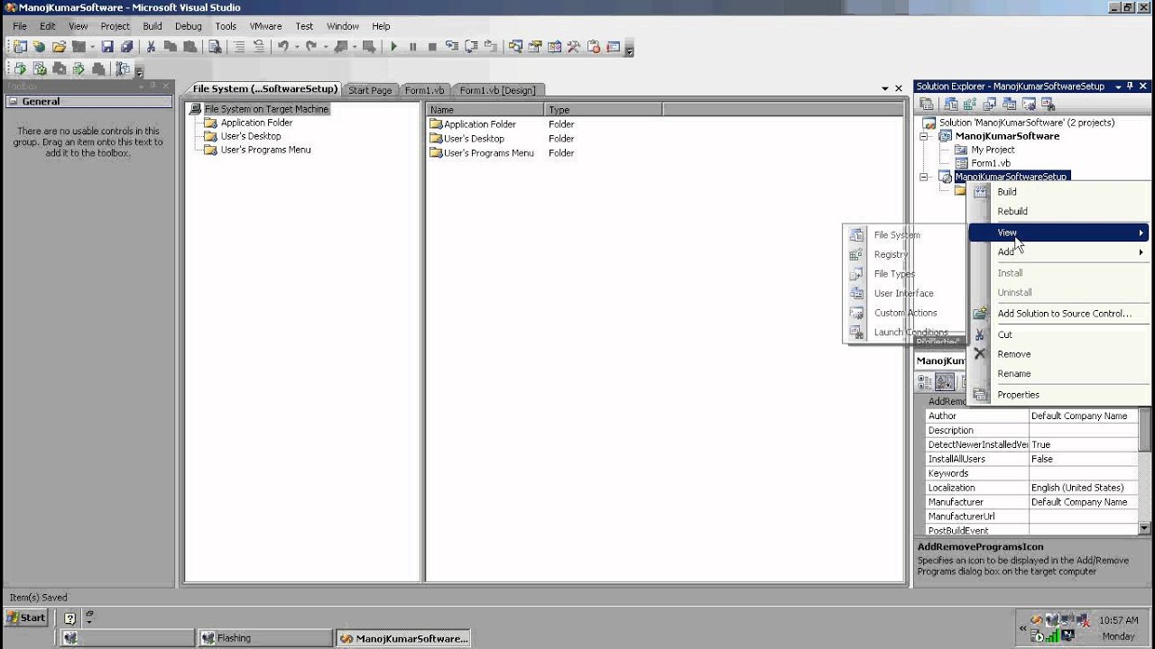Viewport: 1155px width, 649px height.
Task: Click the Toolbox hammer-and-wrench toolbar icon
Action: point(574,47)
